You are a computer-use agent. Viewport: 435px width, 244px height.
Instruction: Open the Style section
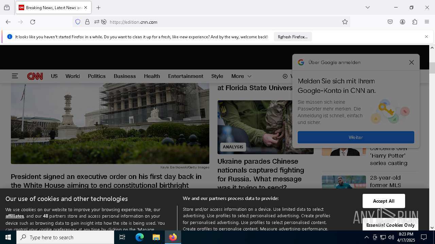217,76
